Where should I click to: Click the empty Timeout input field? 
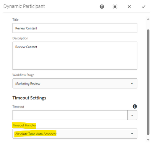tap(70, 115)
